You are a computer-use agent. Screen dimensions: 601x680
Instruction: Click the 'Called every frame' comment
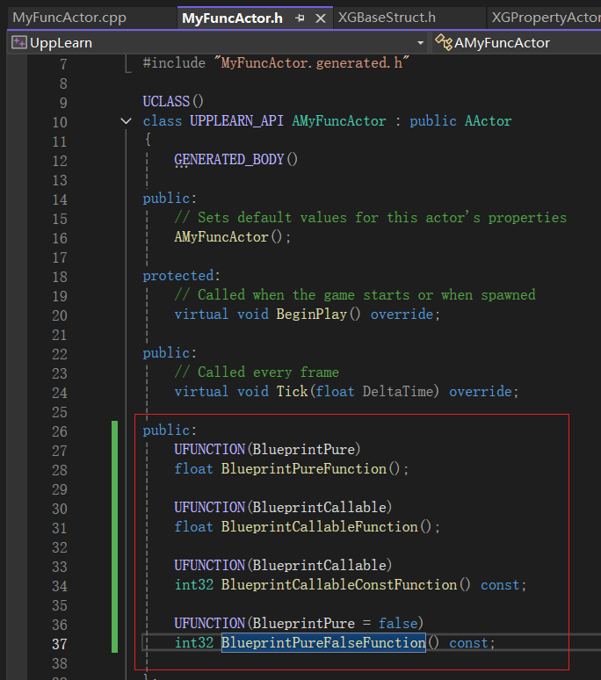coord(257,373)
